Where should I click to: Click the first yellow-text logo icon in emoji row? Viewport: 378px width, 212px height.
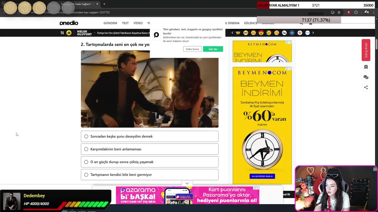tap(238, 33)
